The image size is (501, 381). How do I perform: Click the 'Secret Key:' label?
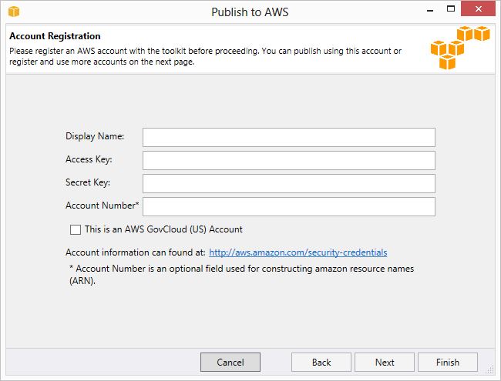88,182
